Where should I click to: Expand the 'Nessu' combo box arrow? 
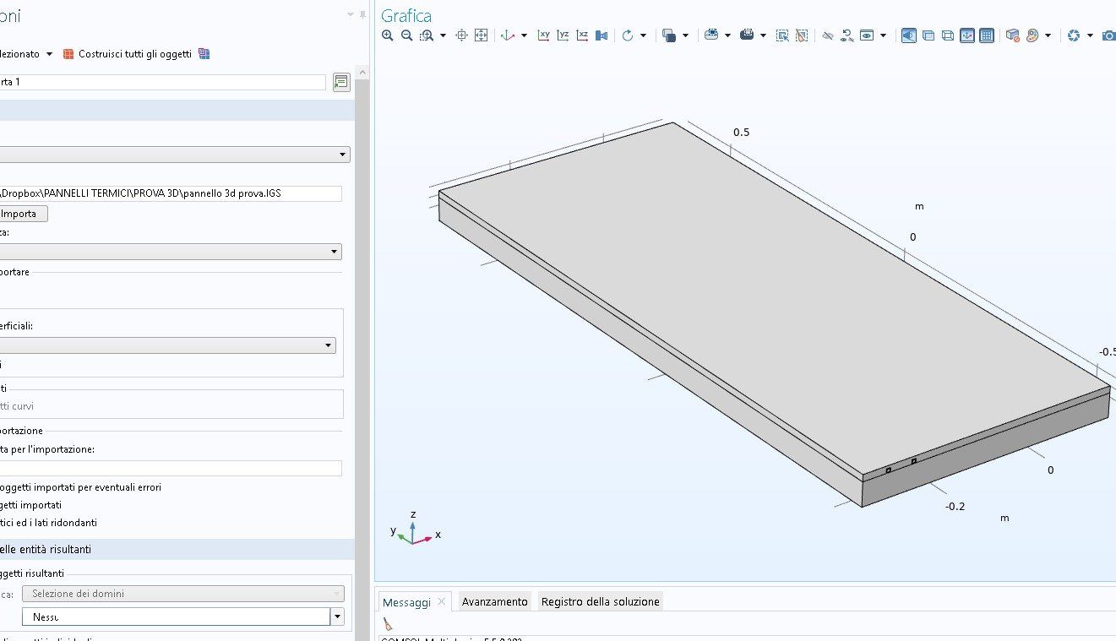(338, 617)
